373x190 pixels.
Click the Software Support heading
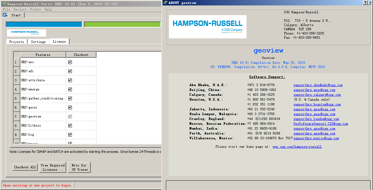267,77
